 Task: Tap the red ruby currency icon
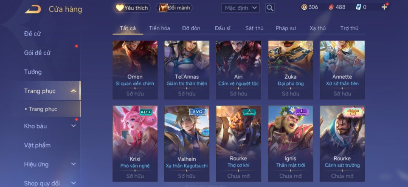(331, 7)
